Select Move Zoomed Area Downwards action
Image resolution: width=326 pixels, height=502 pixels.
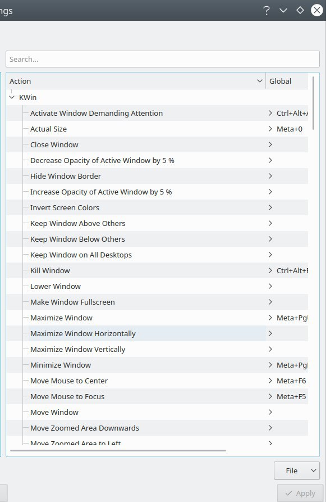pos(85,428)
